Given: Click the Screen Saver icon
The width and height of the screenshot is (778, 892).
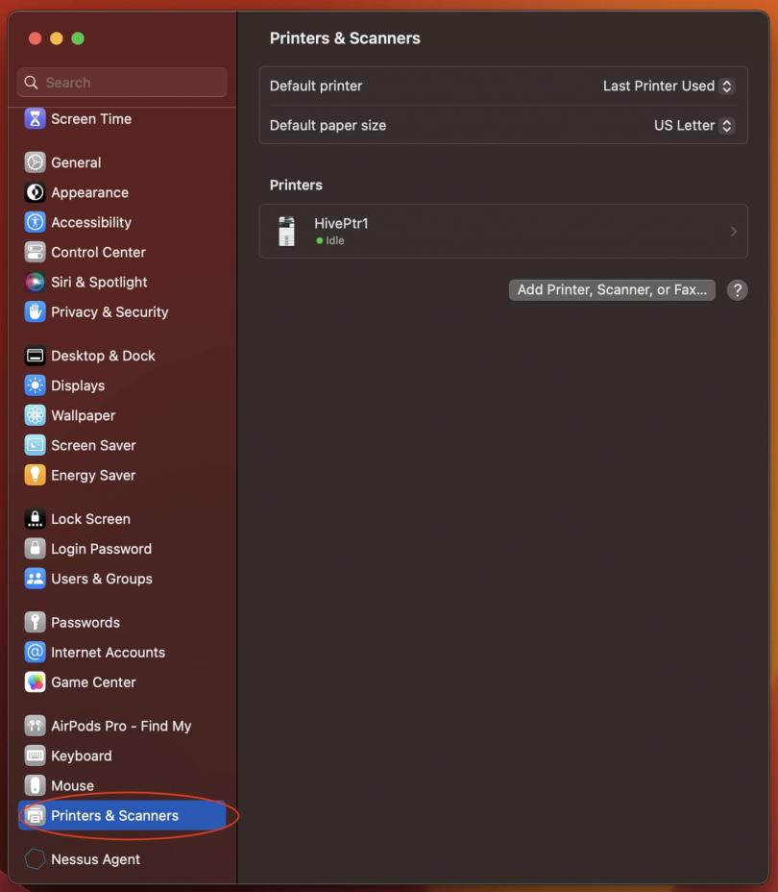Looking at the screenshot, I should [35, 445].
